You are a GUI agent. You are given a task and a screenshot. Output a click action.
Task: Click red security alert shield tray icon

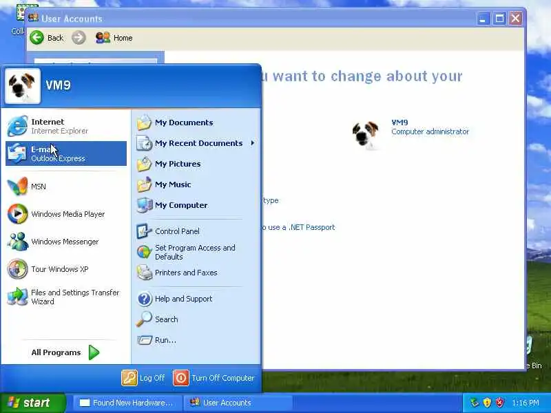tap(499, 403)
